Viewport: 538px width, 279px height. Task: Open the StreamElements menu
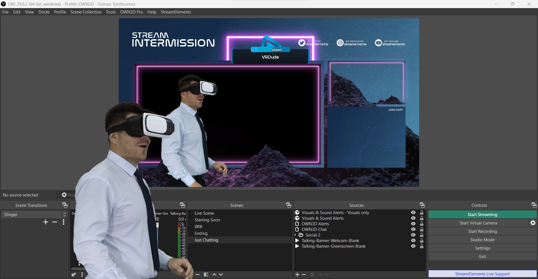176,12
